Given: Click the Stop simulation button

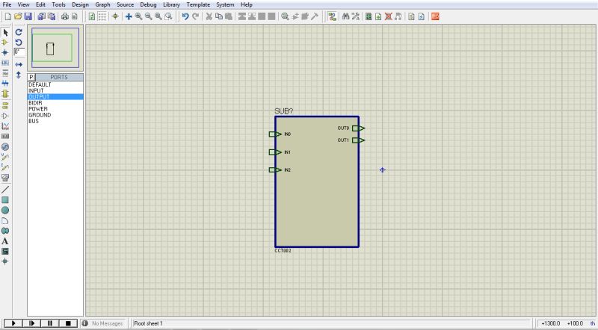Looking at the screenshot, I should point(68,323).
